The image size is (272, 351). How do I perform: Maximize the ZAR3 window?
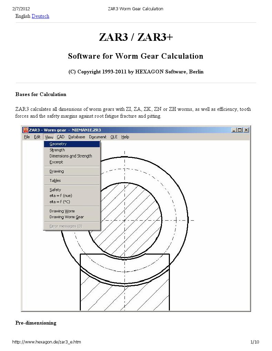240,130
